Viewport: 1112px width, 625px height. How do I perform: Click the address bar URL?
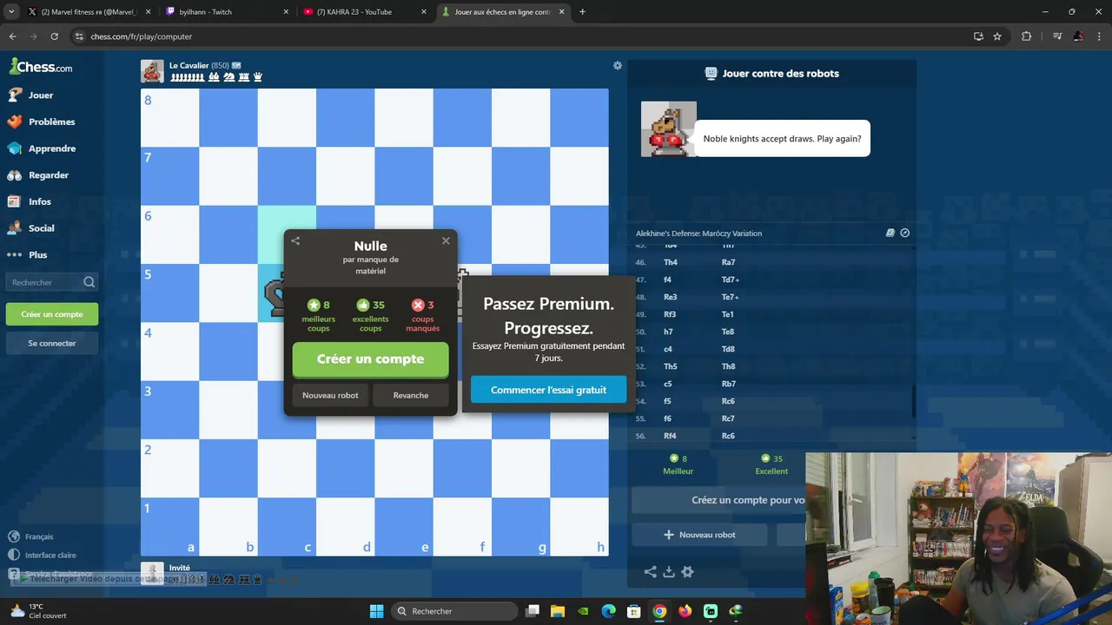[x=142, y=36]
